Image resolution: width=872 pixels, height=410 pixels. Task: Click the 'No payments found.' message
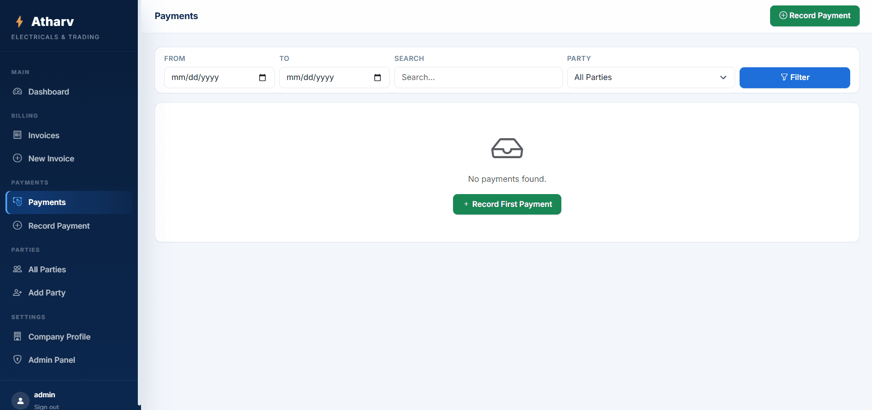(x=507, y=179)
